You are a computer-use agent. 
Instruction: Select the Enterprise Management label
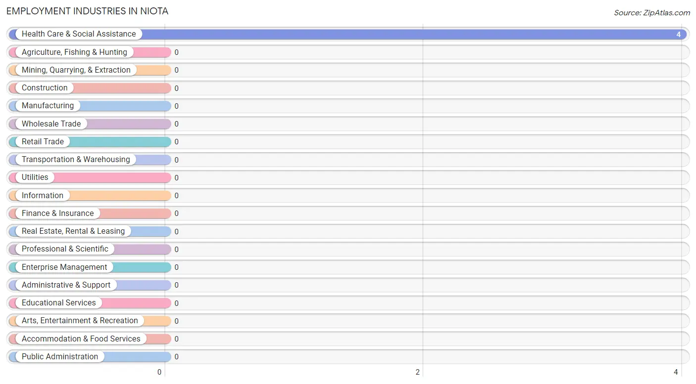[x=64, y=267]
